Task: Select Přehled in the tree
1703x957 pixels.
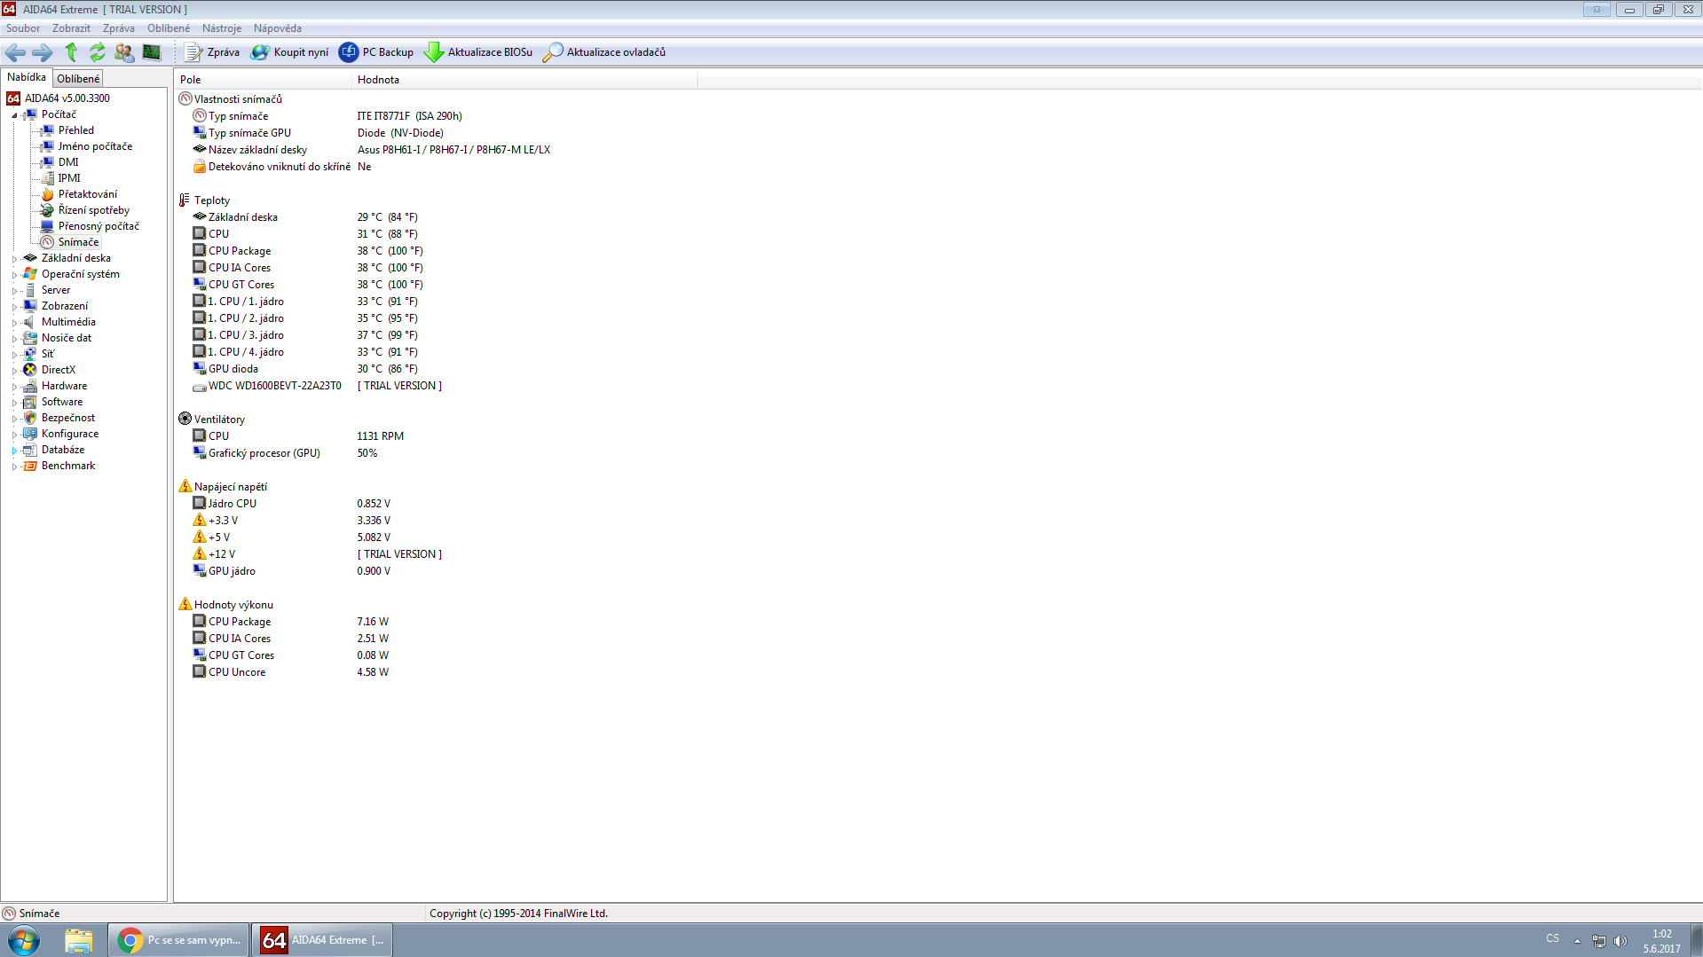Action: pos(67,130)
